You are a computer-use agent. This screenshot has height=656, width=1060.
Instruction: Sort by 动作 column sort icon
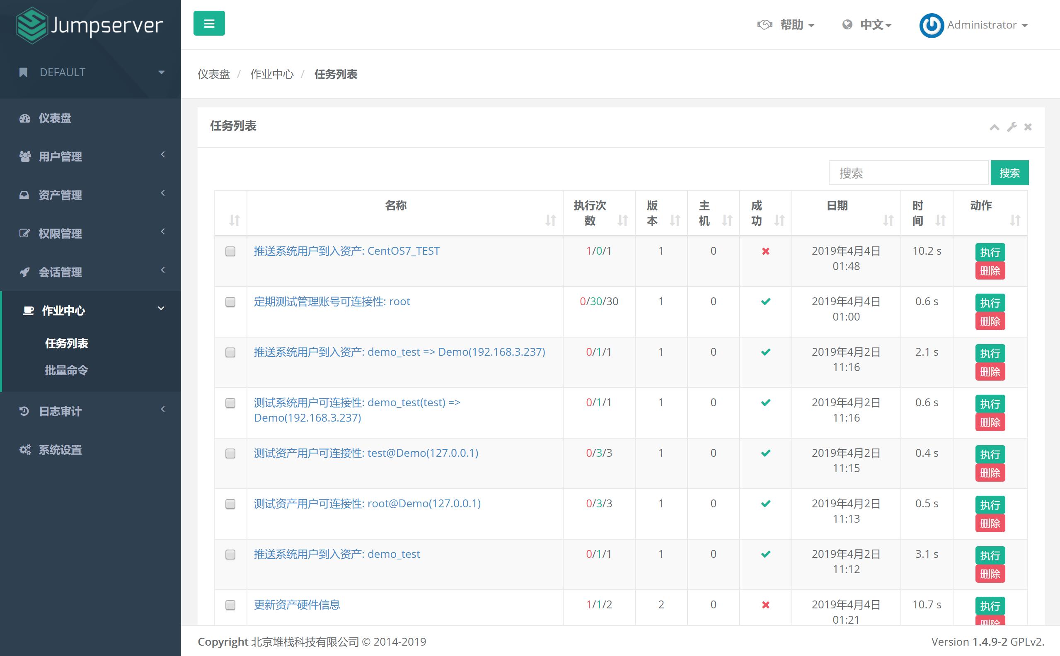pos(1015,220)
